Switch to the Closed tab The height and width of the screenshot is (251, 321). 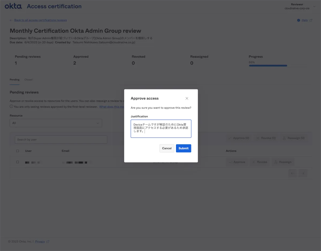tap(28, 79)
